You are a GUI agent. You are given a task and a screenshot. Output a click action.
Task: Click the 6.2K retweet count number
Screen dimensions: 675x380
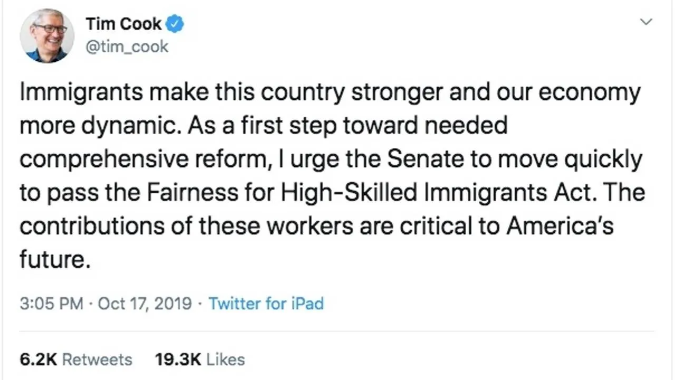pos(38,360)
